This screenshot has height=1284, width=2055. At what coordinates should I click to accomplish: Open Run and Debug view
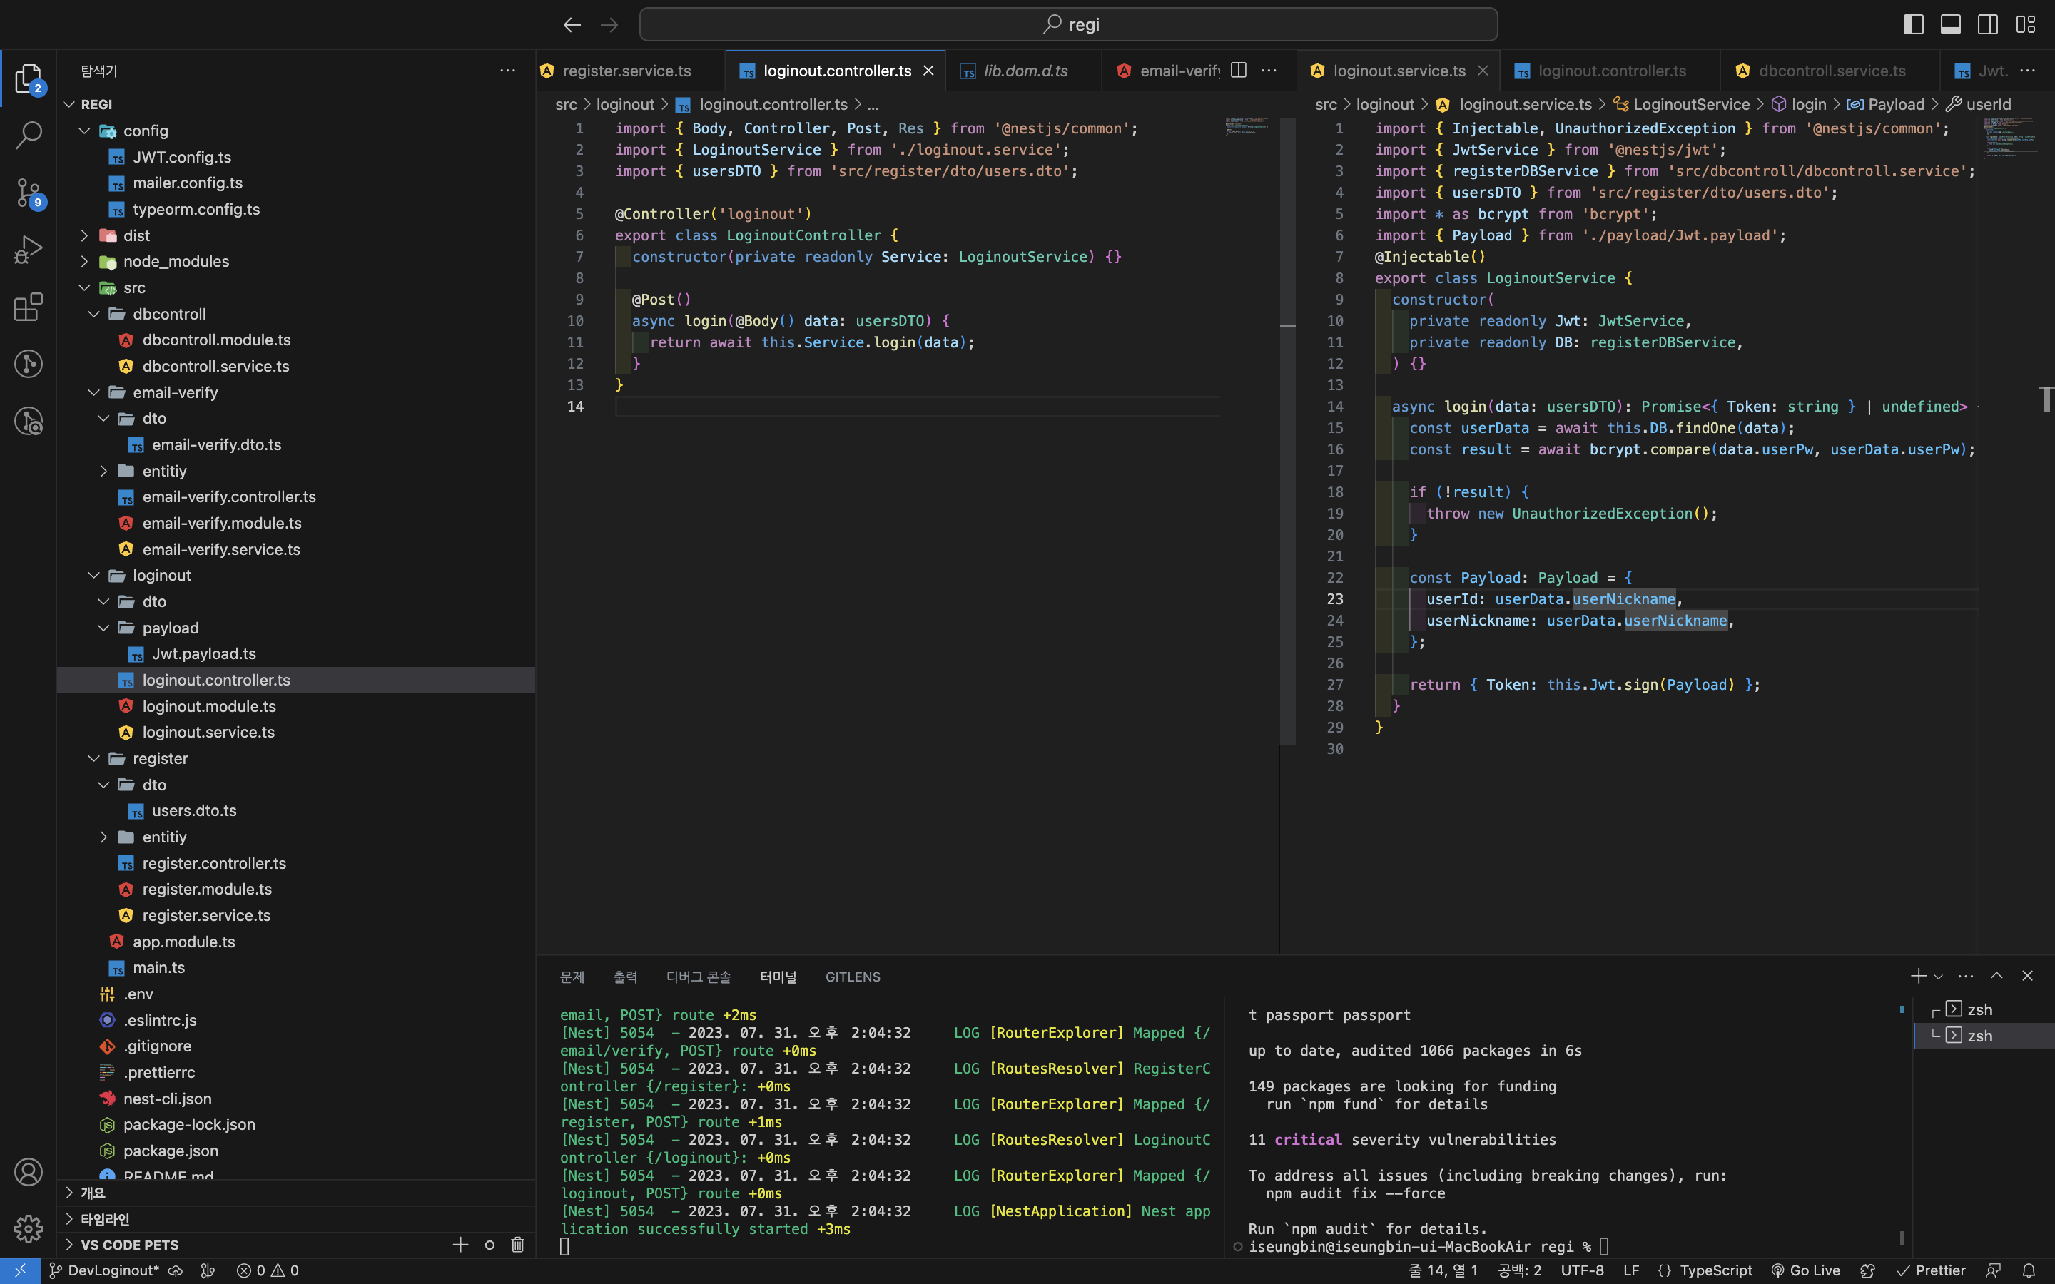pyautogui.click(x=29, y=250)
